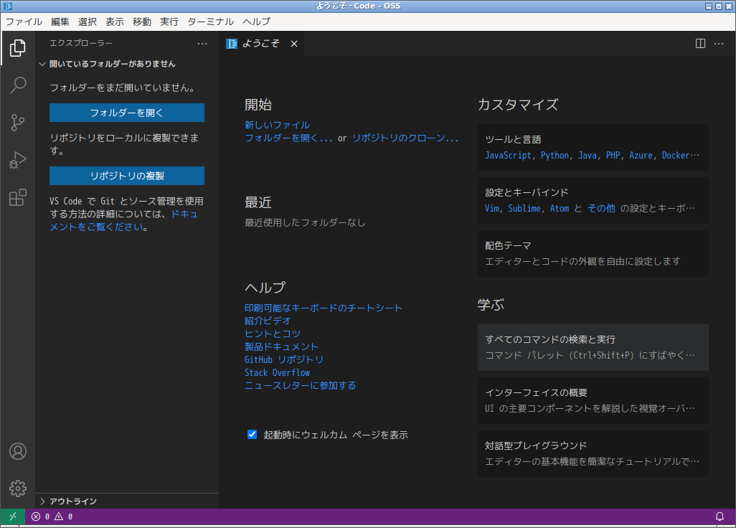
Task: Click the カスタマイズ heading
Action: point(518,104)
